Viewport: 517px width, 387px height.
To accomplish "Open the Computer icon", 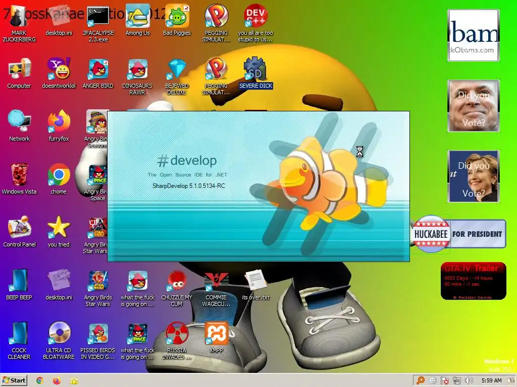I will coord(19,74).
